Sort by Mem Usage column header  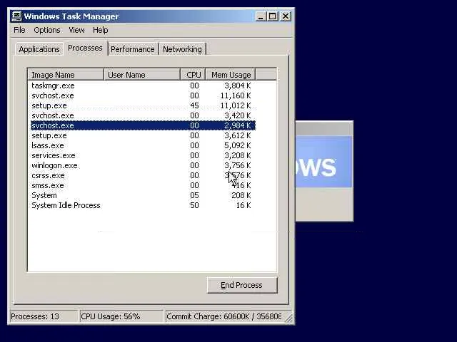click(231, 75)
